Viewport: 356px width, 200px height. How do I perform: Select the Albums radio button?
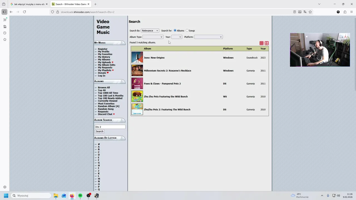(x=175, y=31)
